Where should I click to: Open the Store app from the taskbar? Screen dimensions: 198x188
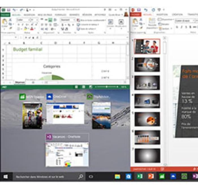coord(128,176)
